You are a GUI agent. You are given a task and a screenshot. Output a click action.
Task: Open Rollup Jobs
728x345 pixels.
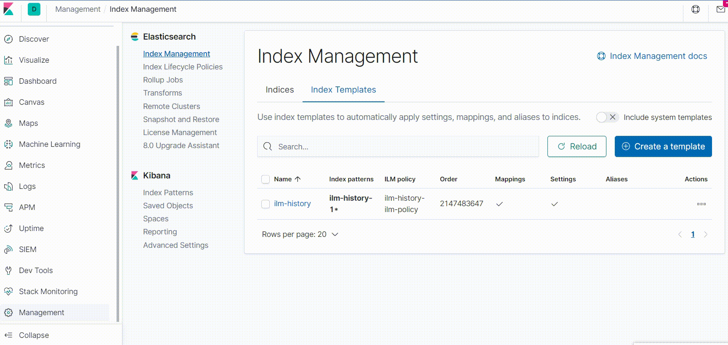[163, 80]
